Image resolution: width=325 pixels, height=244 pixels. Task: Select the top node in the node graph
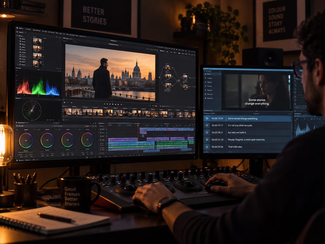coord(168,67)
